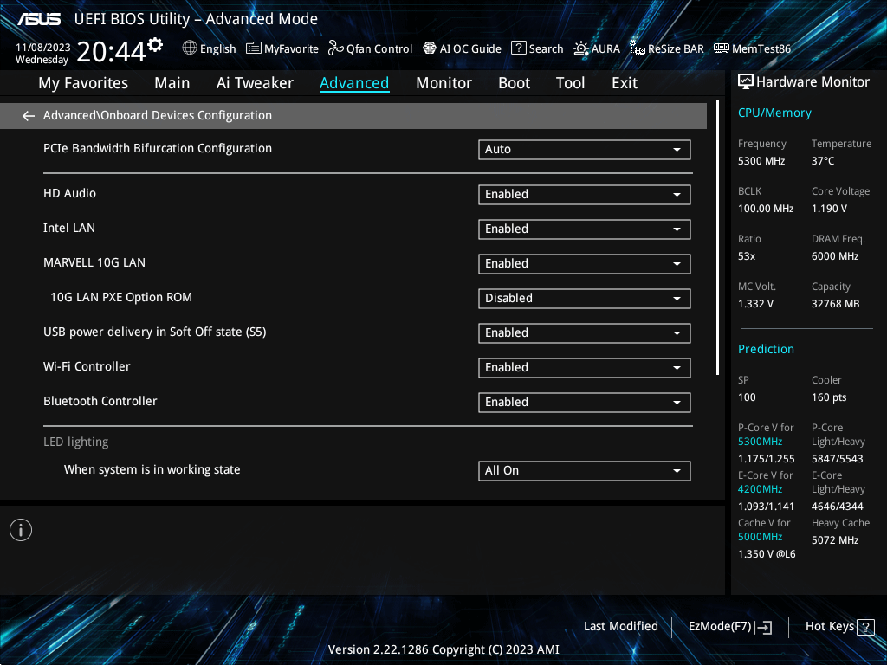Open Wi-Fi Controller dropdown
The width and height of the screenshot is (887, 665).
pos(585,367)
